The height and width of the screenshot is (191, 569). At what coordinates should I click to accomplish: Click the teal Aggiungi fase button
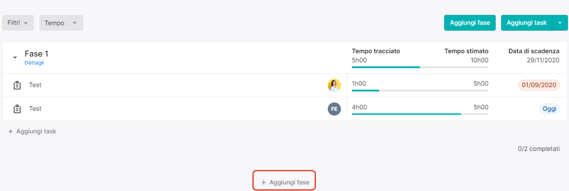tap(470, 23)
